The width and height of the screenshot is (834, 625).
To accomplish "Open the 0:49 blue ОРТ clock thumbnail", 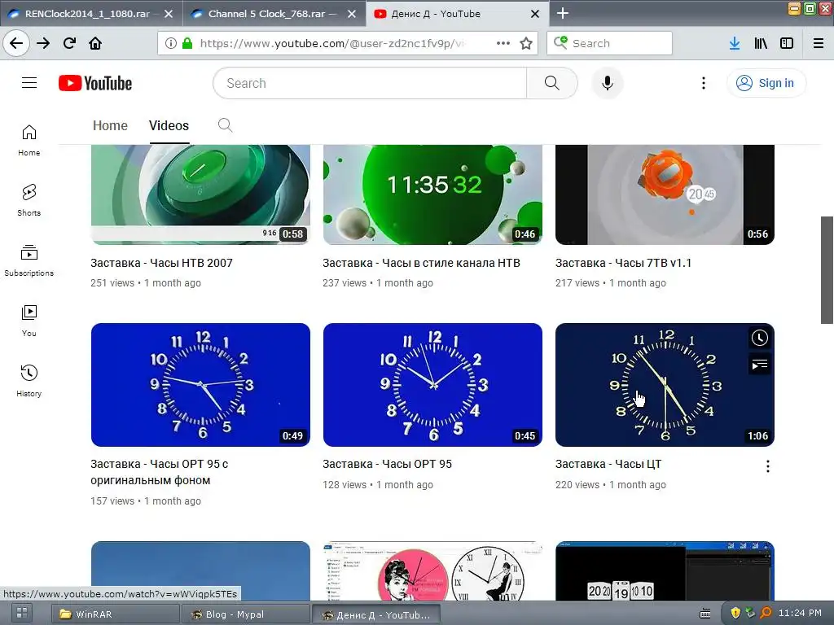I will (x=200, y=385).
